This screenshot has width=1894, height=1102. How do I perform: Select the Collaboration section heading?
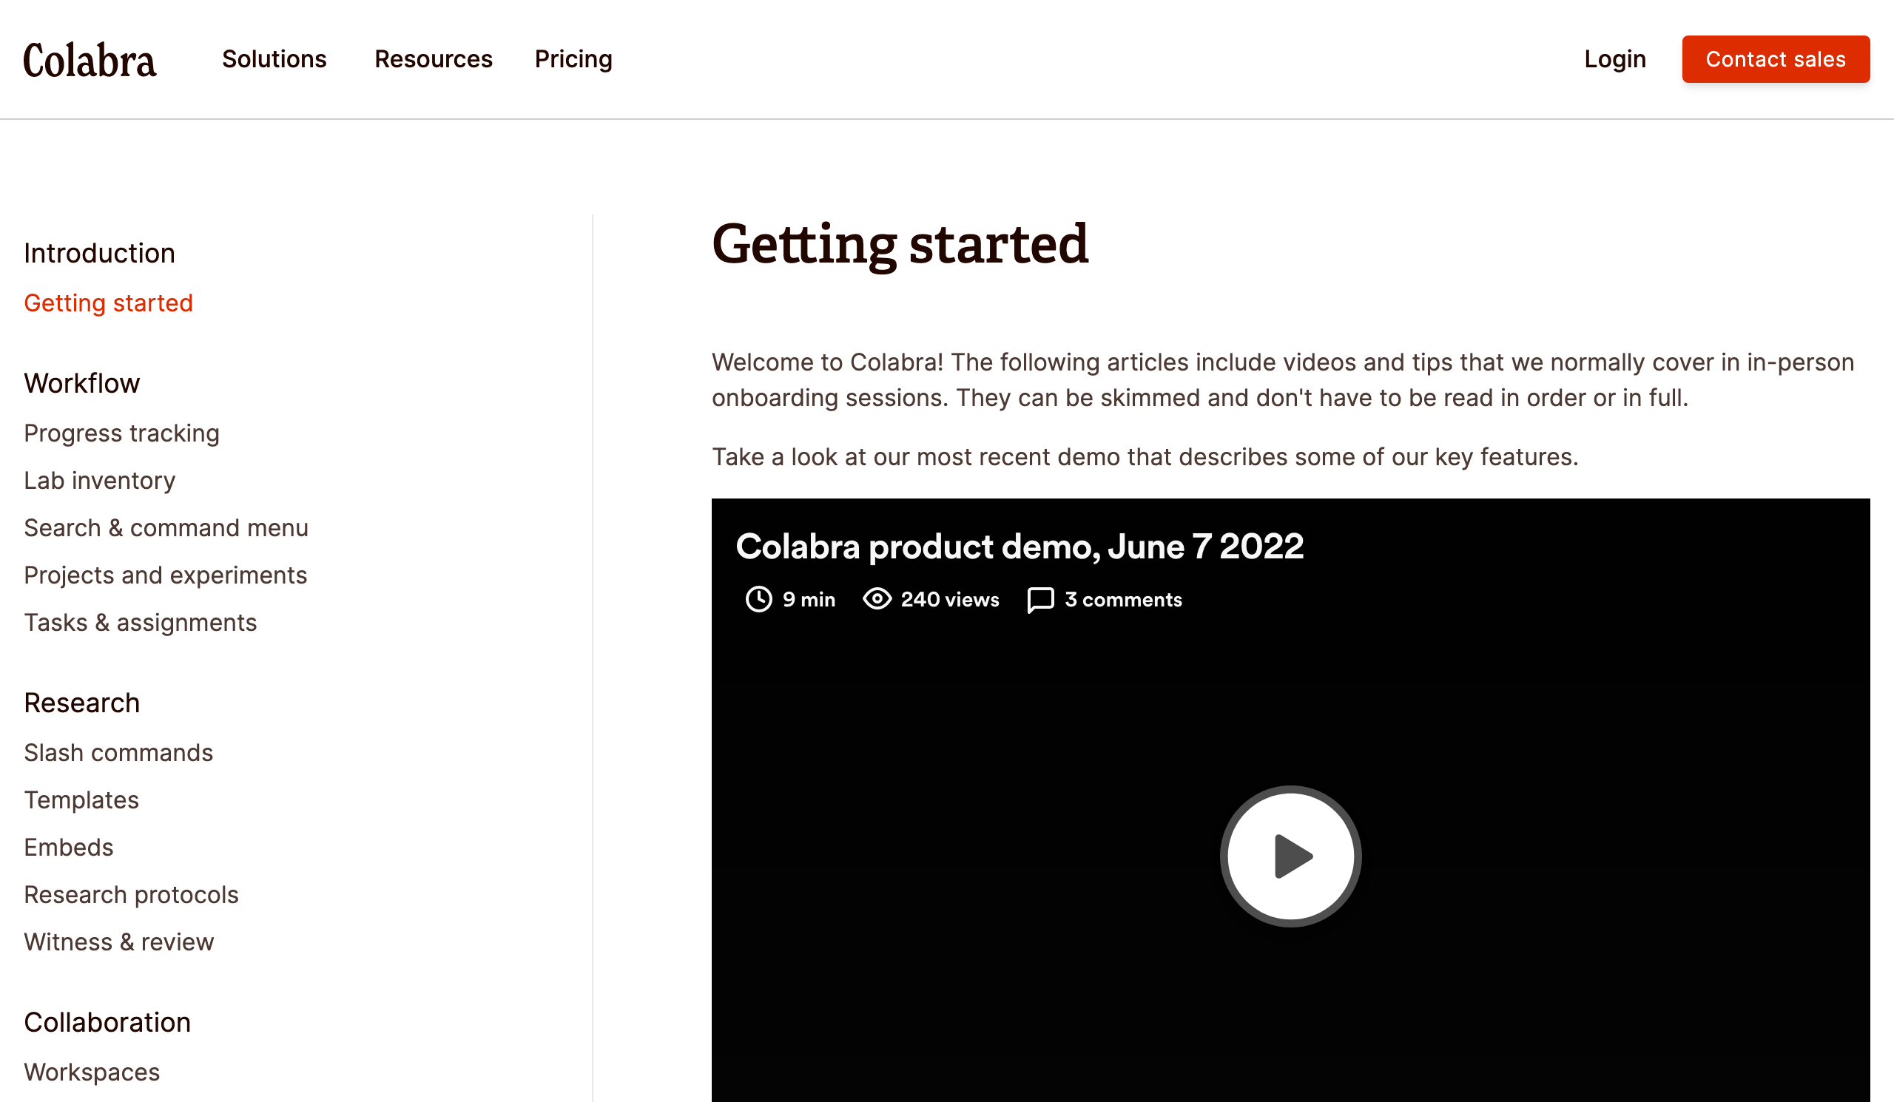(107, 1022)
